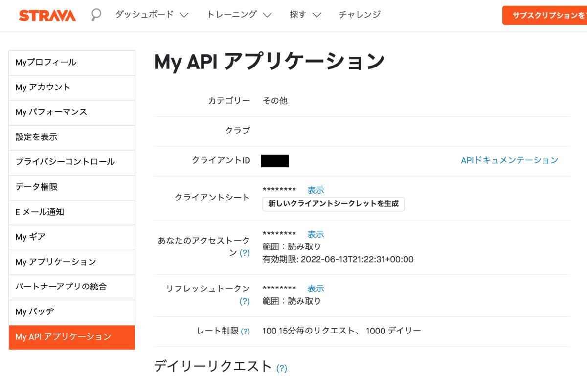The width and height of the screenshot is (587, 377).
Task: Click the expiry text 2022-06-13T21:22:31+00:00
Action: pos(357,259)
